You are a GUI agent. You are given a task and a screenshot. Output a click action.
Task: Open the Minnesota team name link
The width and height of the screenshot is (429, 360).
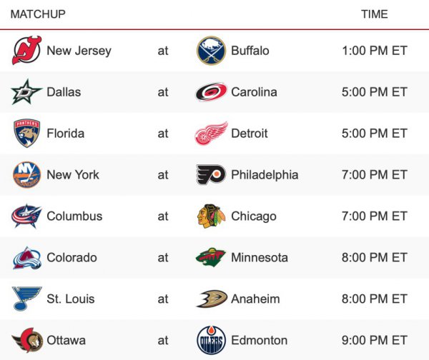click(260, 258)
